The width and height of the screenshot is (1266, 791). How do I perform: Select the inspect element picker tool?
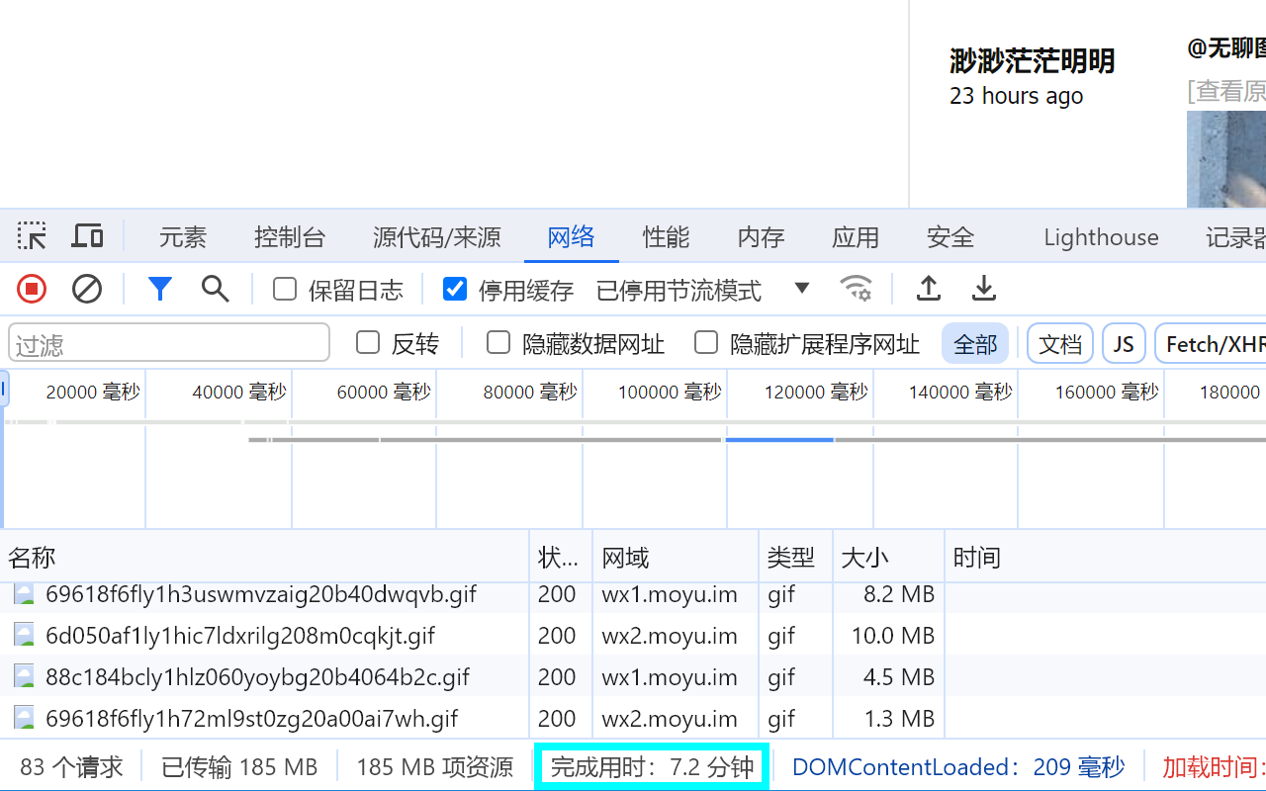[32, 235]
